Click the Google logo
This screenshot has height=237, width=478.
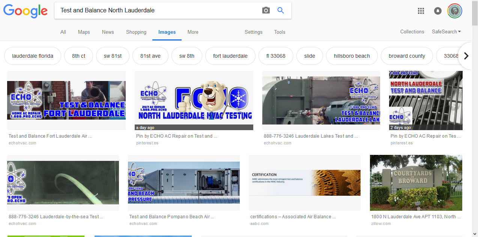[x=26, y=11]
